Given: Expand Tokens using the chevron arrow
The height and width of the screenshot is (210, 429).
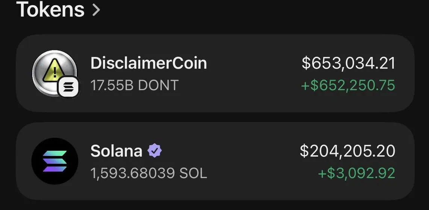Looking at the screenshot, I should 96,10.
